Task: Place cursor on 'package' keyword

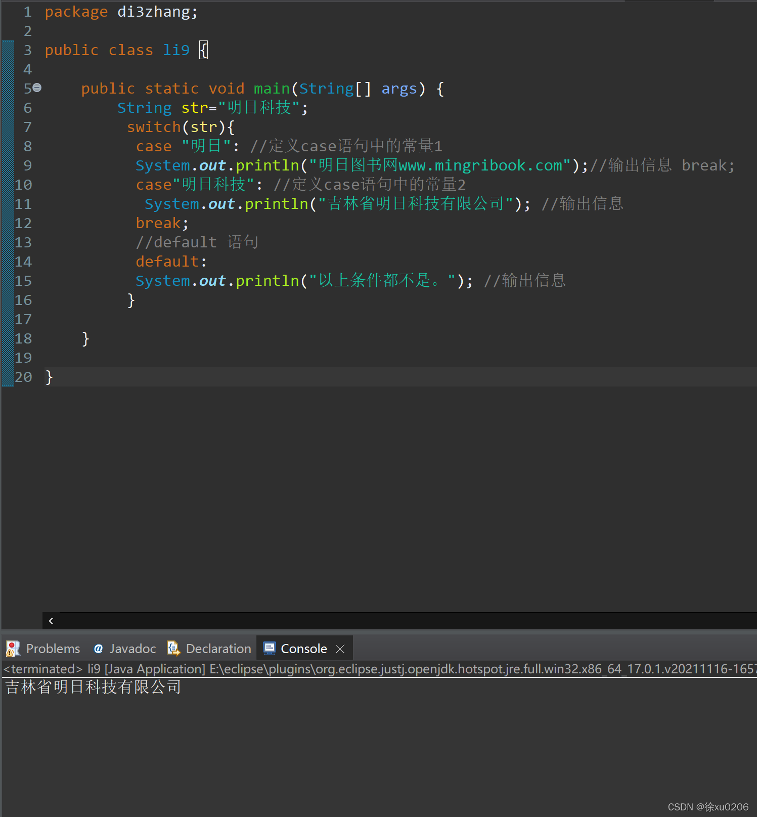Action: pyautogui.click(x=76, y=12)
